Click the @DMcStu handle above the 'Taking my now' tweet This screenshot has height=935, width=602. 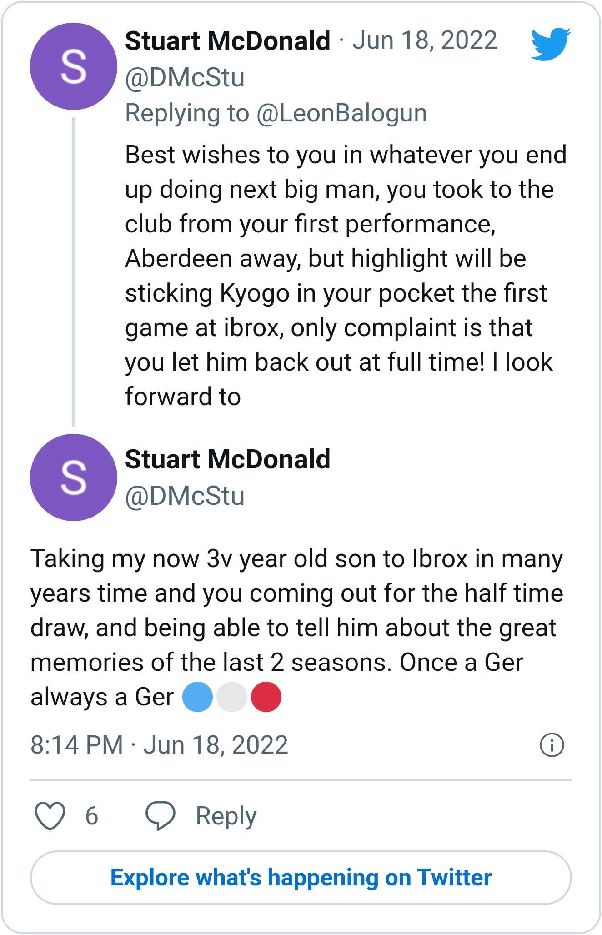pyautogui.click(x=185, y=496)
